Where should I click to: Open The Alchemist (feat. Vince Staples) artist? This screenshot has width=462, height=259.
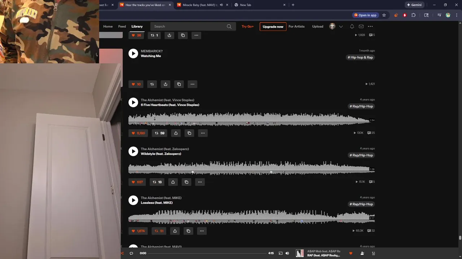[167, 100]
